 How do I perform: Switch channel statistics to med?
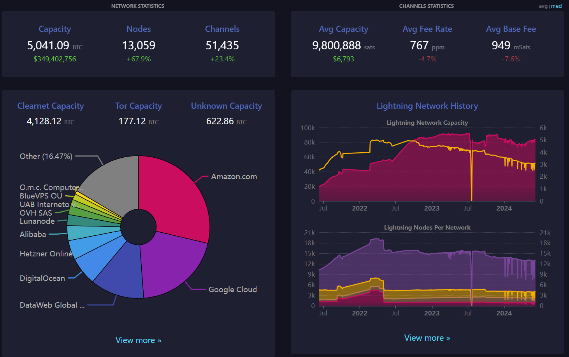point(557,6)
